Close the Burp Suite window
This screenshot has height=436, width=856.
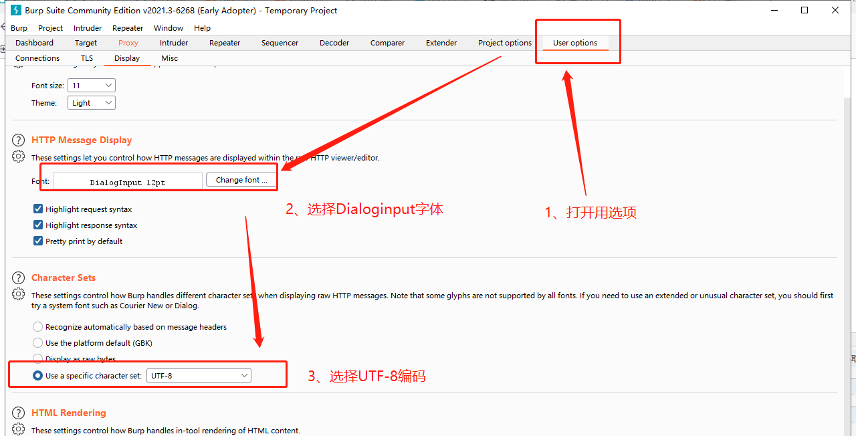835,10
